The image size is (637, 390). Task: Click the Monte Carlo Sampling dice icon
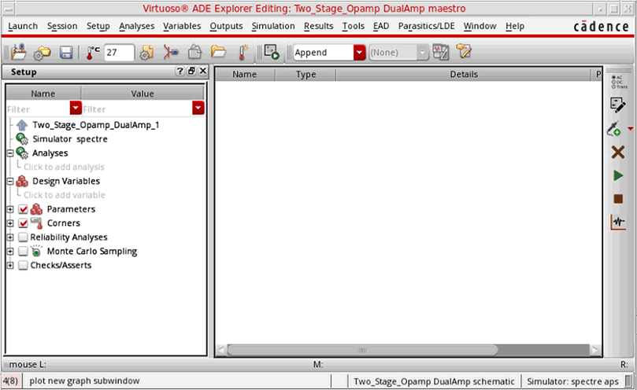[36, 251]
